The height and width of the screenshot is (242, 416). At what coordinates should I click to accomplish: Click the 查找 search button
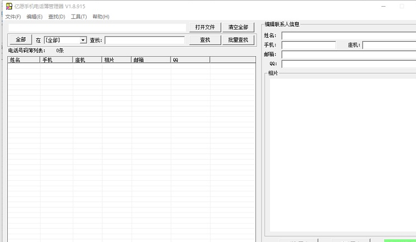click(x=205, y=40)
